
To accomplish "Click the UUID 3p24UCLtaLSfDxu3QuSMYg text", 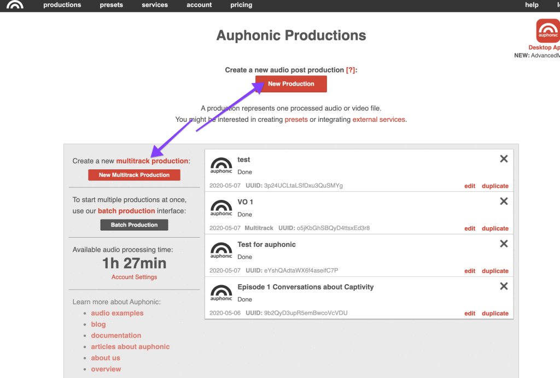I will 303,185.
